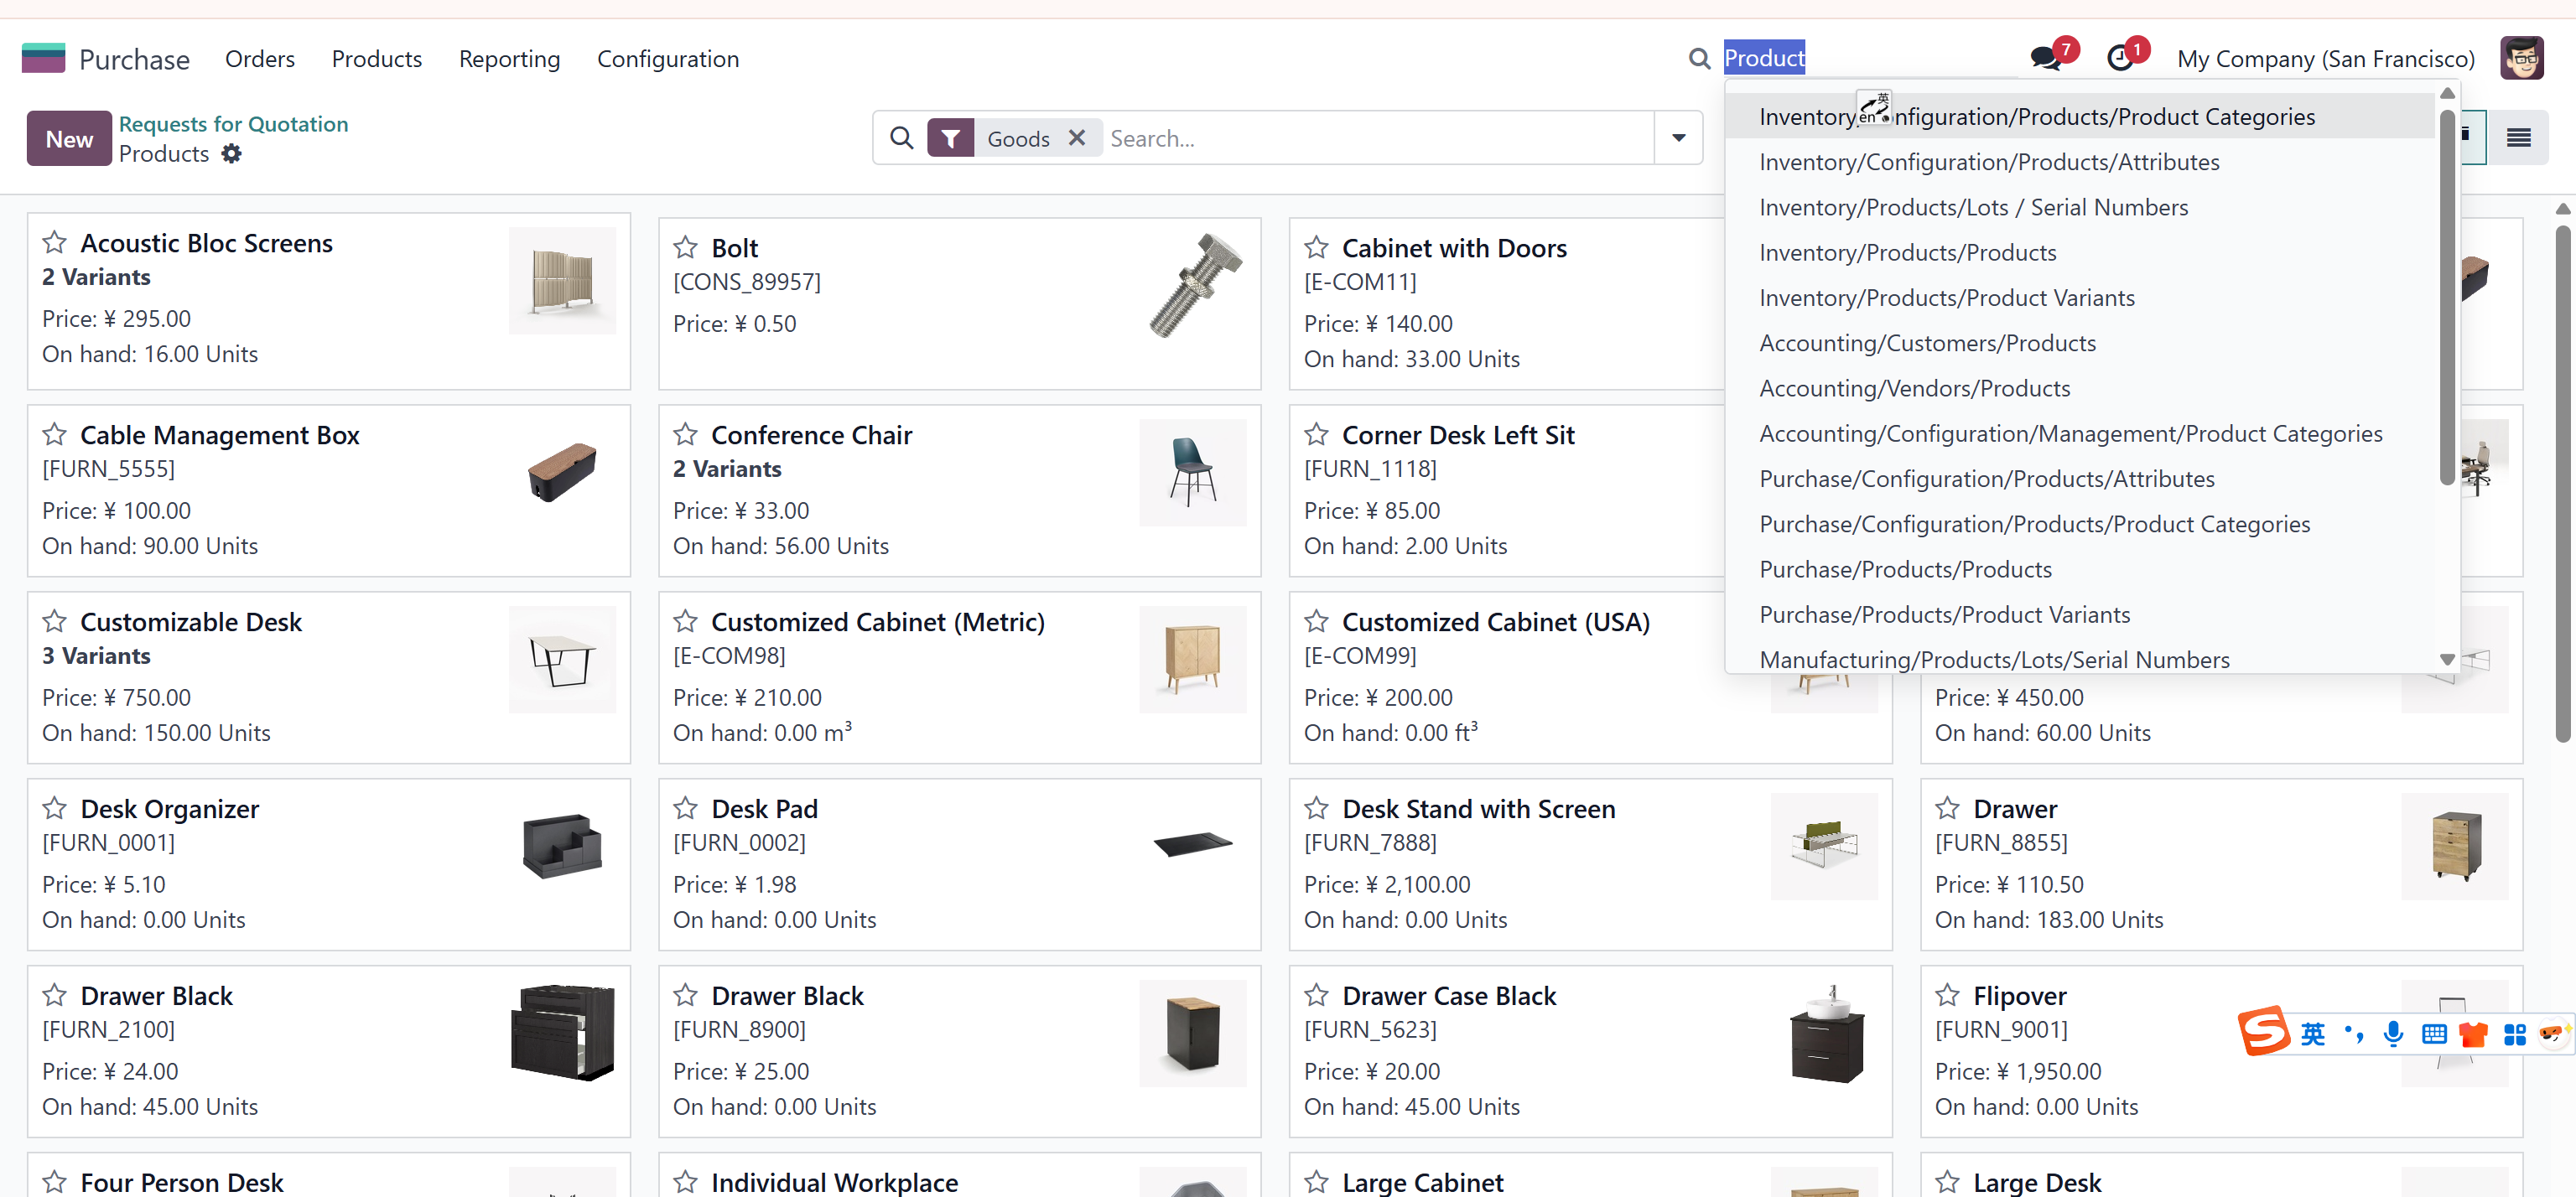Click the Product command search field

pos(1870,58)
